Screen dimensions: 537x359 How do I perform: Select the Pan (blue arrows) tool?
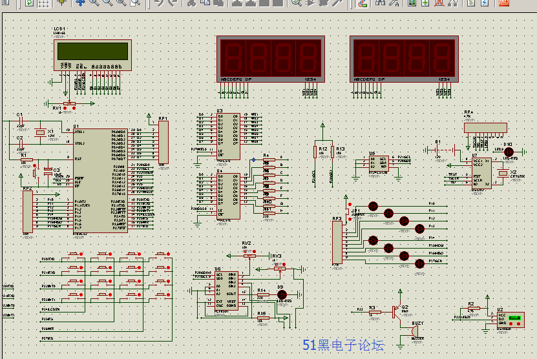(81, 3)
